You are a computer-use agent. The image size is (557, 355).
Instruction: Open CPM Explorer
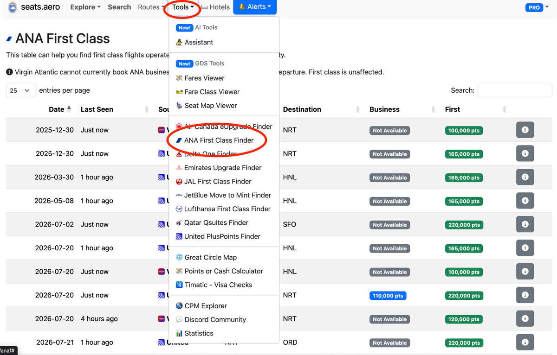[x=201, y=306]
